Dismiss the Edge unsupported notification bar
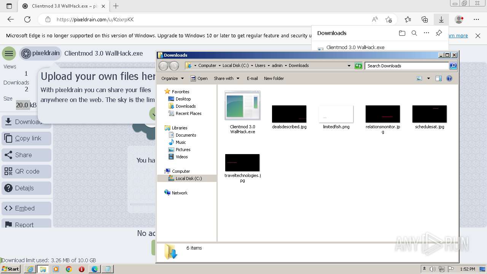 point(478,36)
